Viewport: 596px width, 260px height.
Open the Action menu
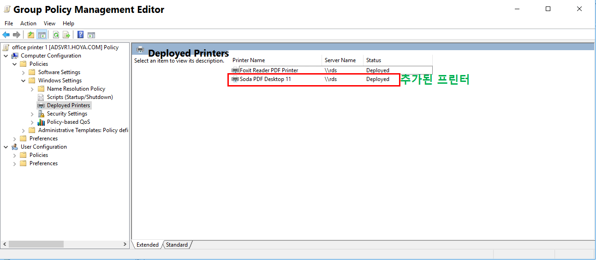[x=28, y=23]
